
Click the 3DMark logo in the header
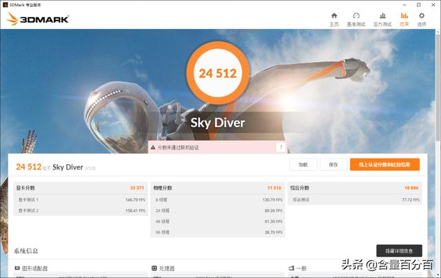(x=38, y=19)
